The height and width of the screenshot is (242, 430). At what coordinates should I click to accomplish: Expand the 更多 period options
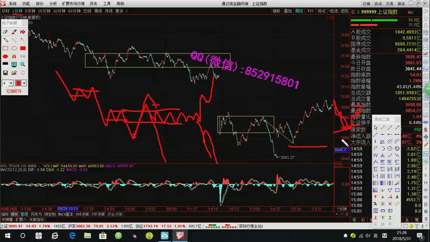coord(119,11)
